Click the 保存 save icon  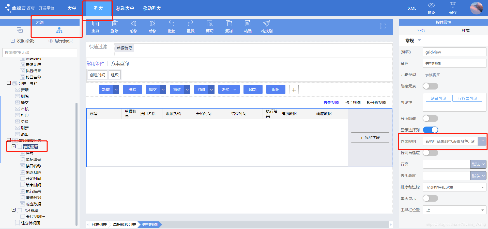[x=453, y=5]
